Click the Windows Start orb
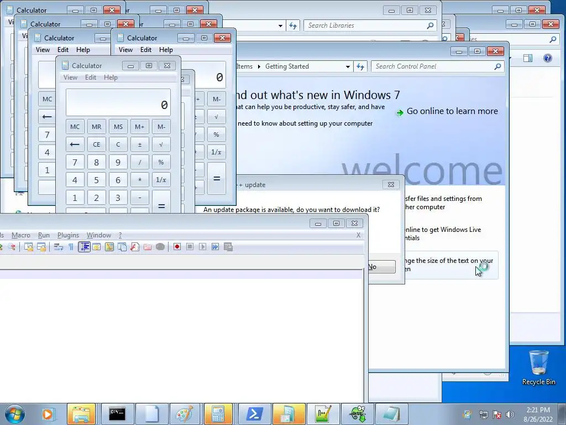Viewport: 566px width, 425px height. click(14, 414)
